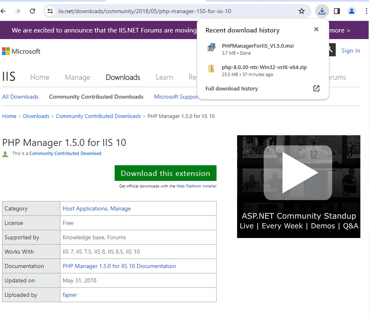Viewport: 369px width, 319px height.
Task: Click the fajner uploader link
Action: 70,295
